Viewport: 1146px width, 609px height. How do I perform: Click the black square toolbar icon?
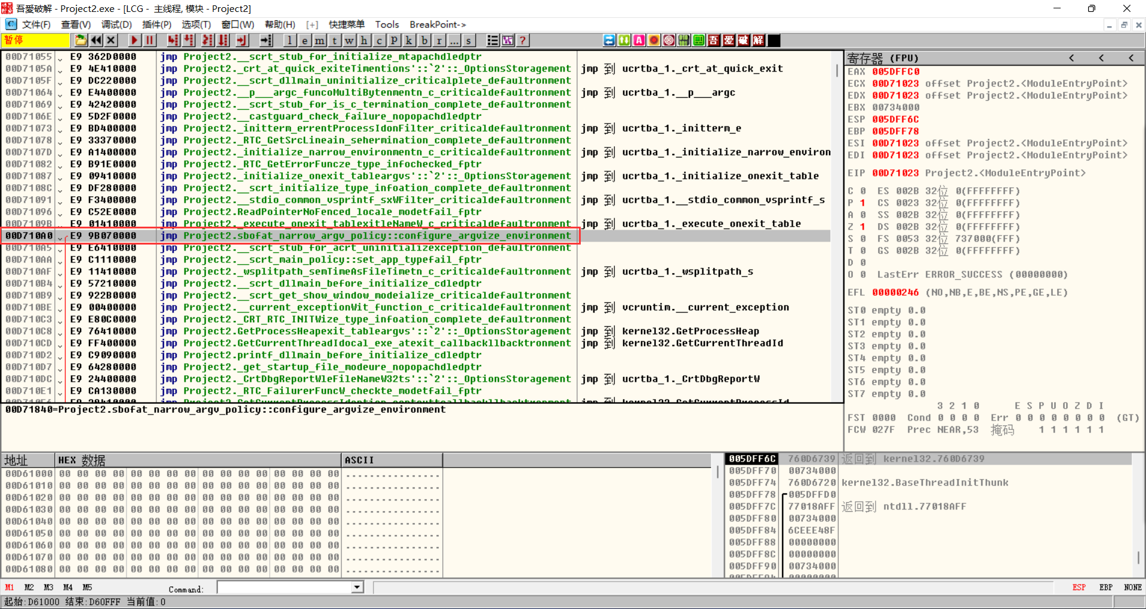[774, 40]
